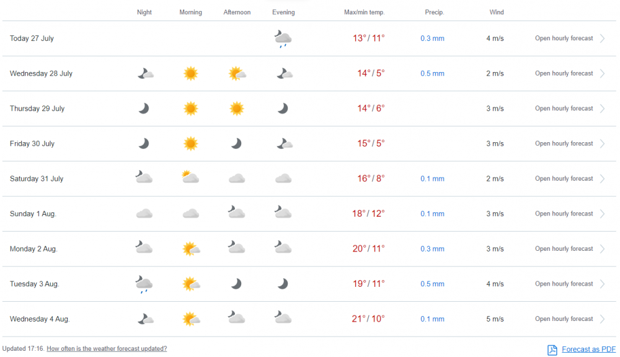Click the PDF file icon

(552, 350)
